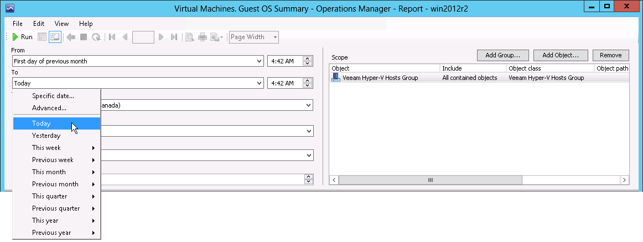The image size is (643, 242).
Task: Expand the Previous week submenu
Action: pos(56,160)
